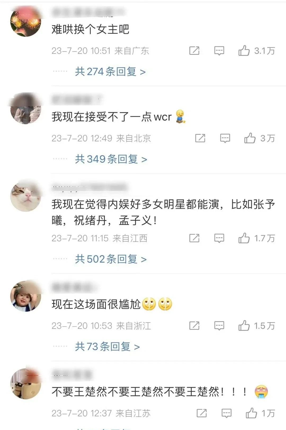Open the cat avatar profile

tap(26, 196)
